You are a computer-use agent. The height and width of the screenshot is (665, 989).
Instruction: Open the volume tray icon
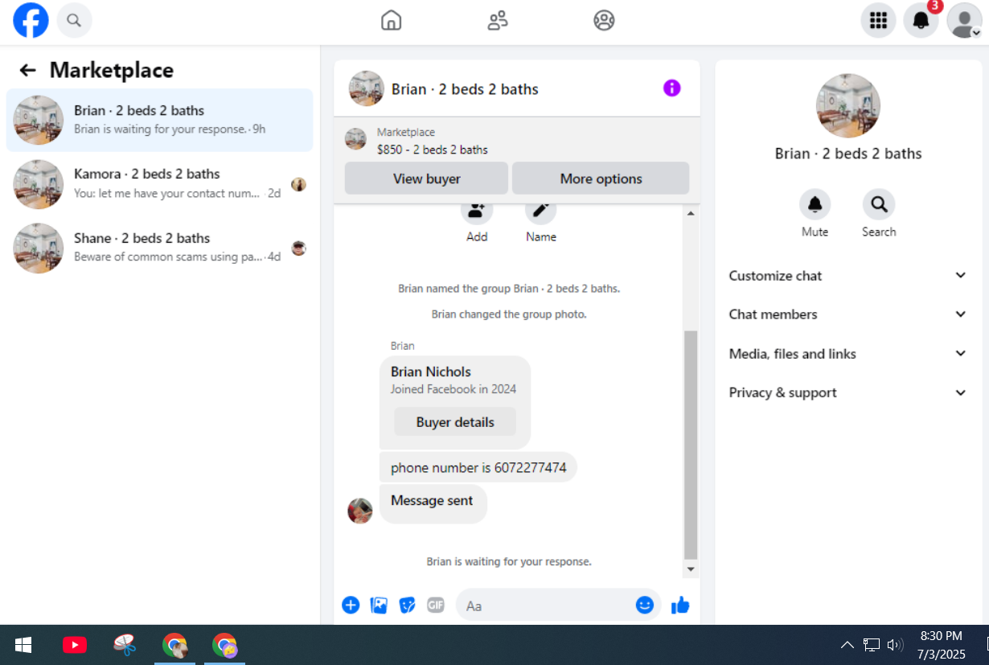[x=895, y=645]
